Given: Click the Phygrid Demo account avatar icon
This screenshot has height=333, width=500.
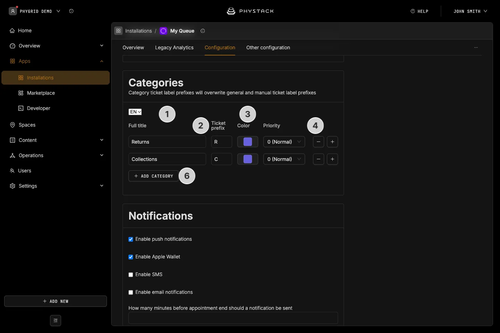Looking at the screenshot, I should 13,11.
